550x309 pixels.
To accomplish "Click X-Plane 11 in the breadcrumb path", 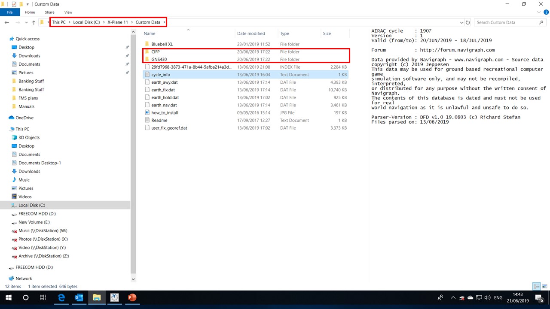I will [x=118, y=22].
